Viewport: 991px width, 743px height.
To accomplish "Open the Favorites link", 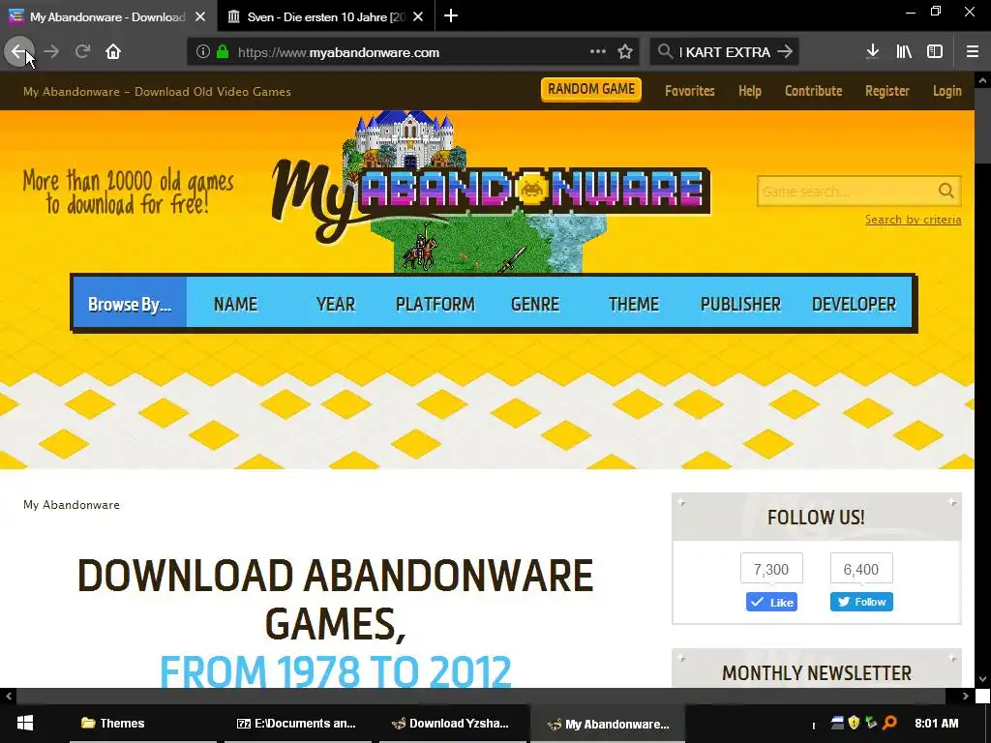I will pyautogui.click(x=689, y=91).
